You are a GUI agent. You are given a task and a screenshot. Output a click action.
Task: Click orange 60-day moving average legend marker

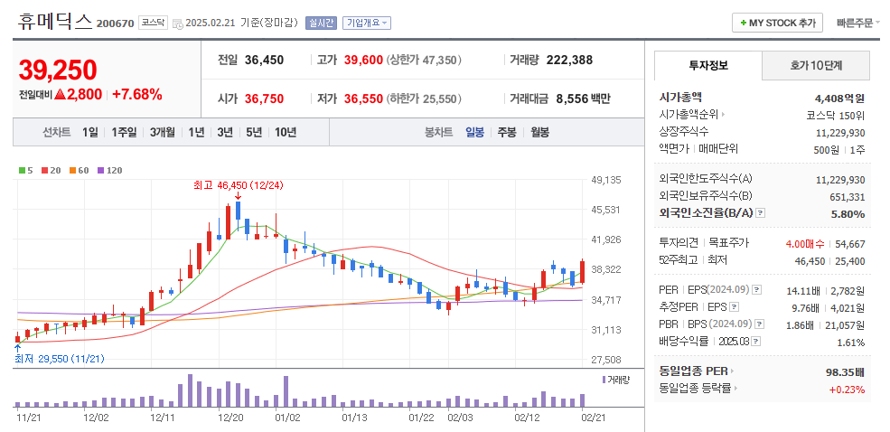tap(72, 170)
